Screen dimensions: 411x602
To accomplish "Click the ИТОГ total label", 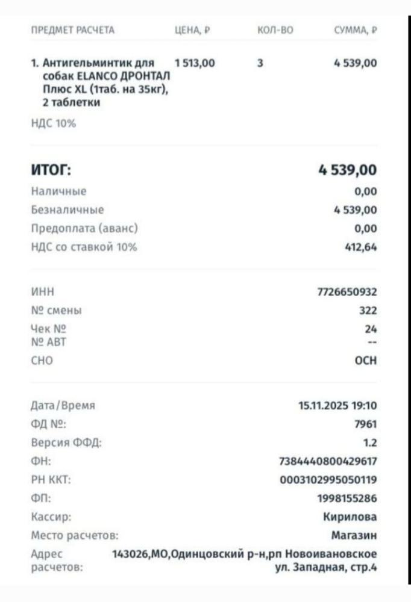I will 51,170.
